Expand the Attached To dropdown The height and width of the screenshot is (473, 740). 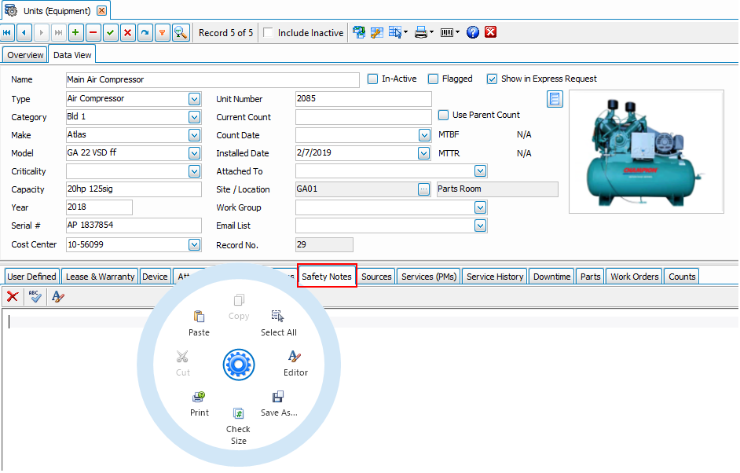[x=481, y=170]
